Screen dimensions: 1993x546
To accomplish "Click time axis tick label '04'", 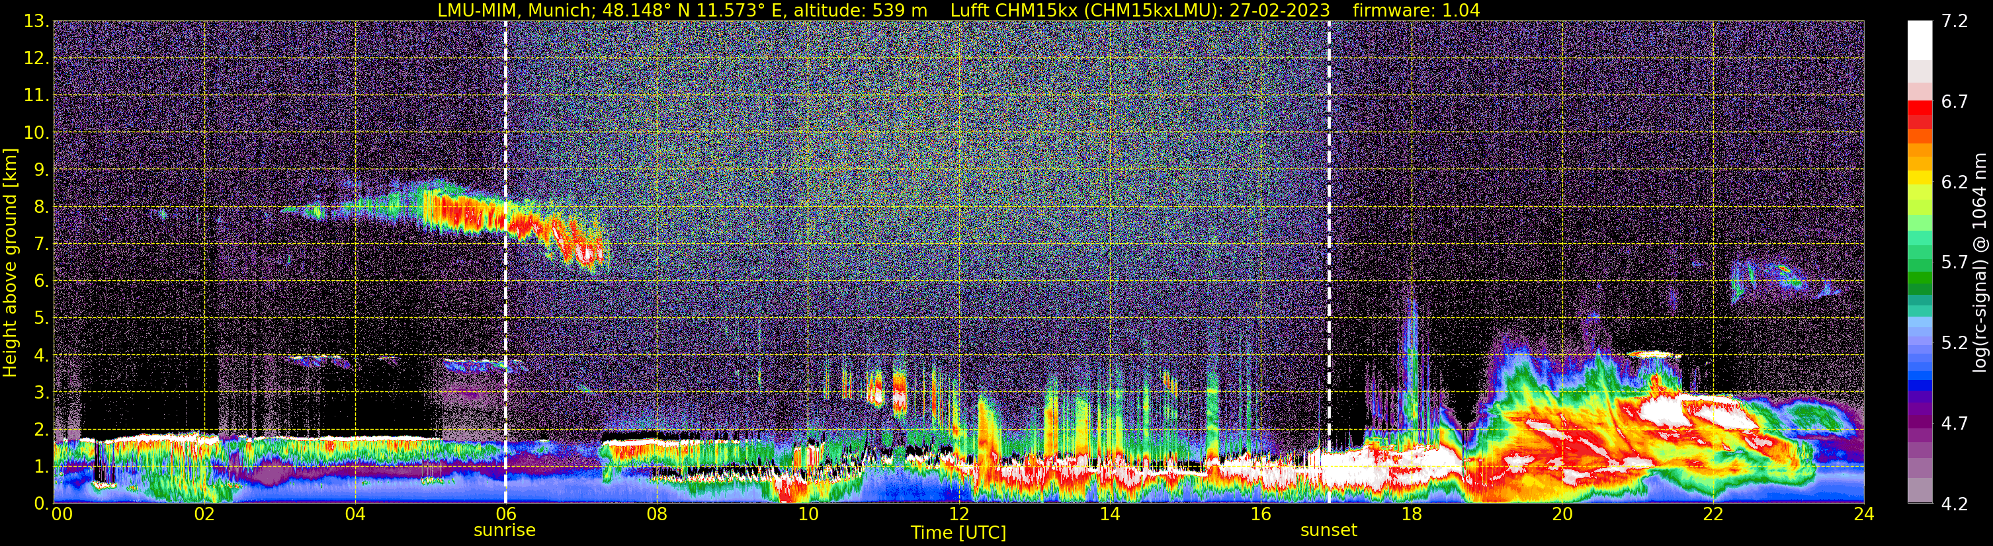I will tap(355, 514).
